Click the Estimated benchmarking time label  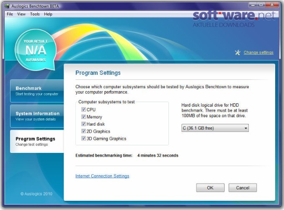(x=104, y=155)
